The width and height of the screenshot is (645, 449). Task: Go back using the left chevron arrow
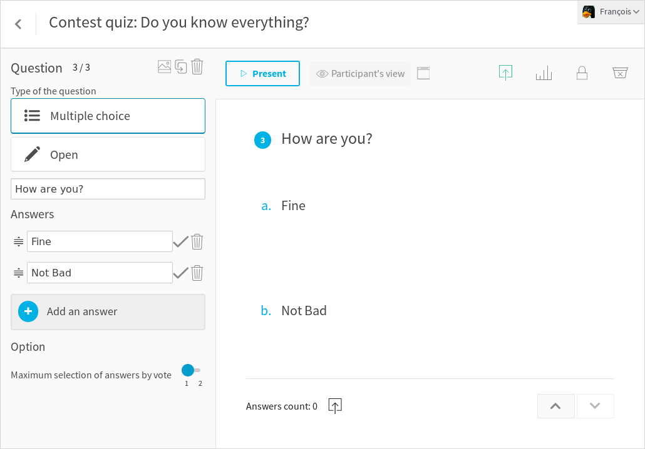click(18, 24)
